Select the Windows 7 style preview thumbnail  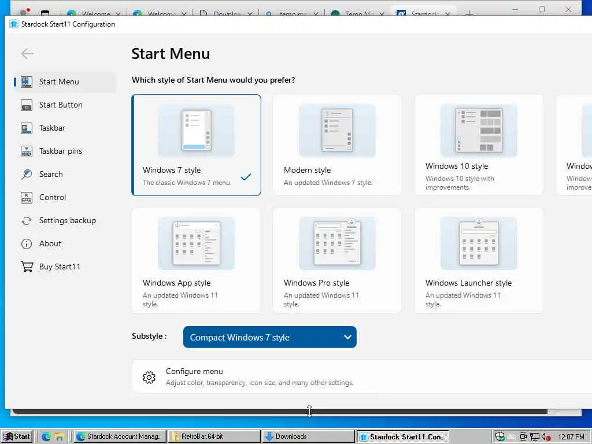pyautogui.click(x=197, y=131)
